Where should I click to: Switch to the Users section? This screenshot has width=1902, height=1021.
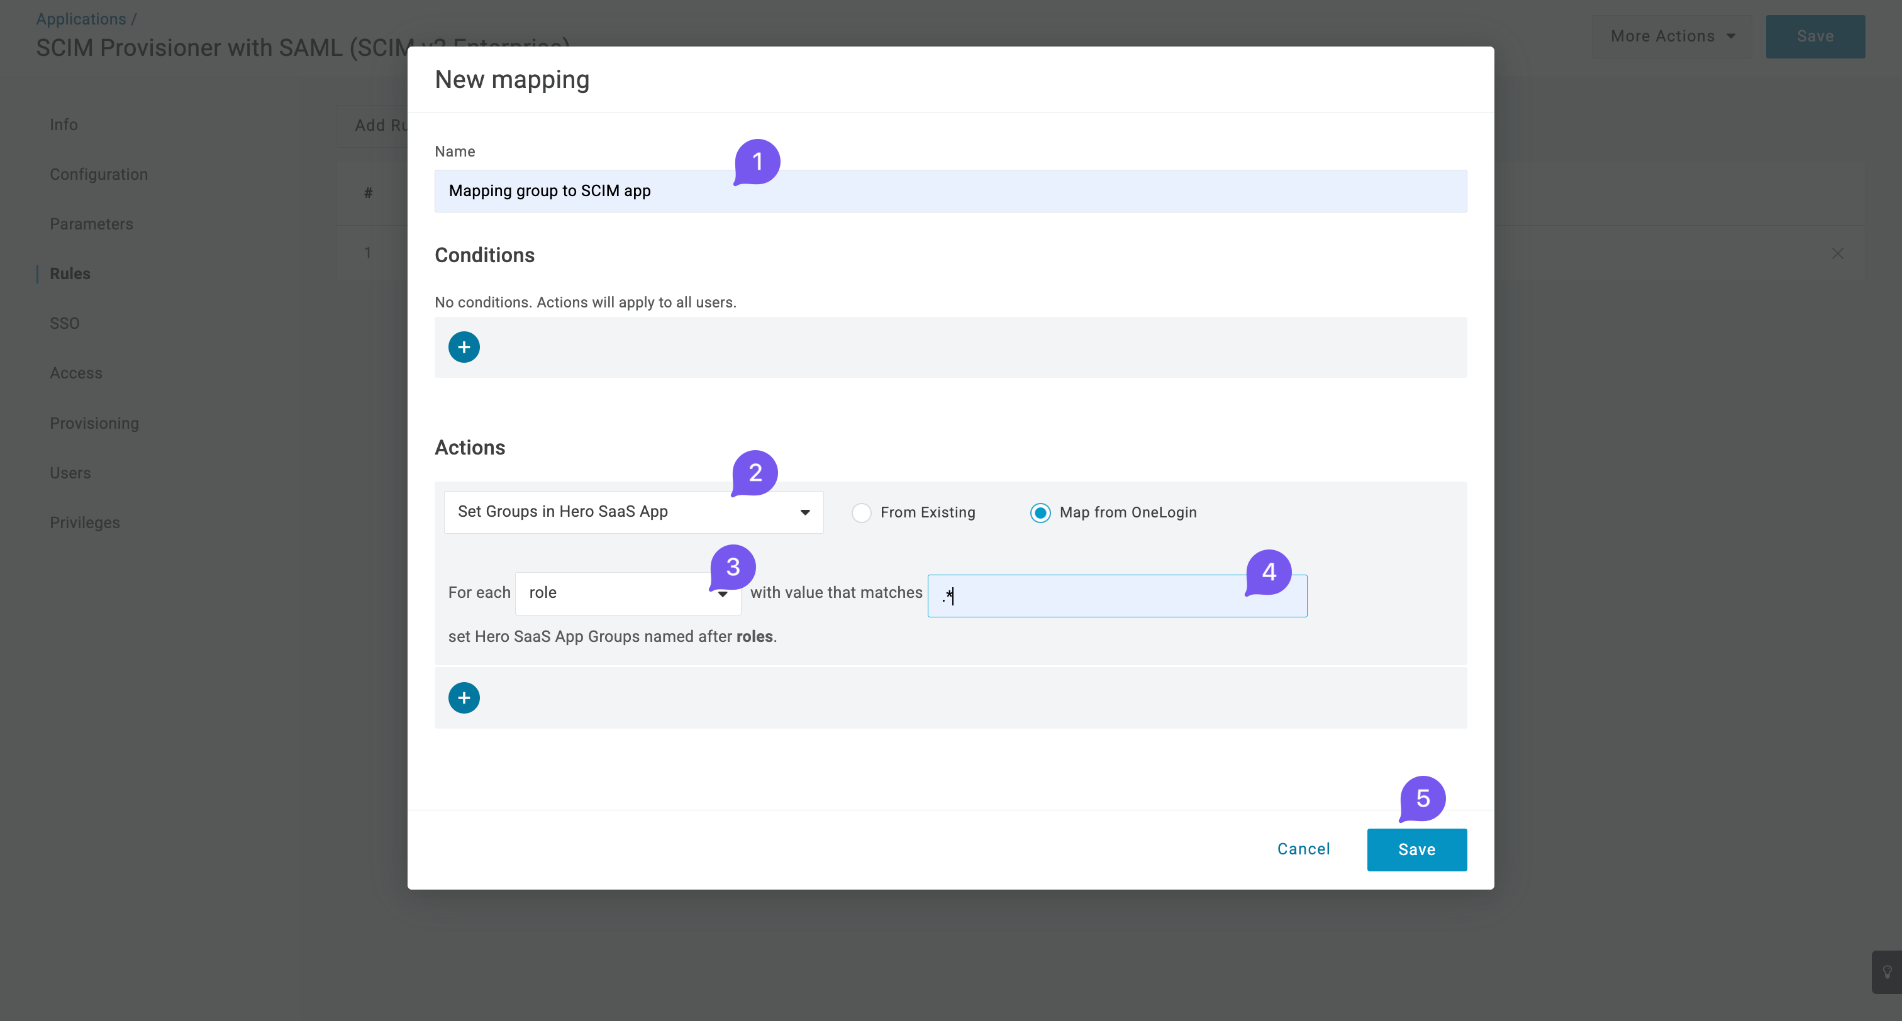[70, 473]
